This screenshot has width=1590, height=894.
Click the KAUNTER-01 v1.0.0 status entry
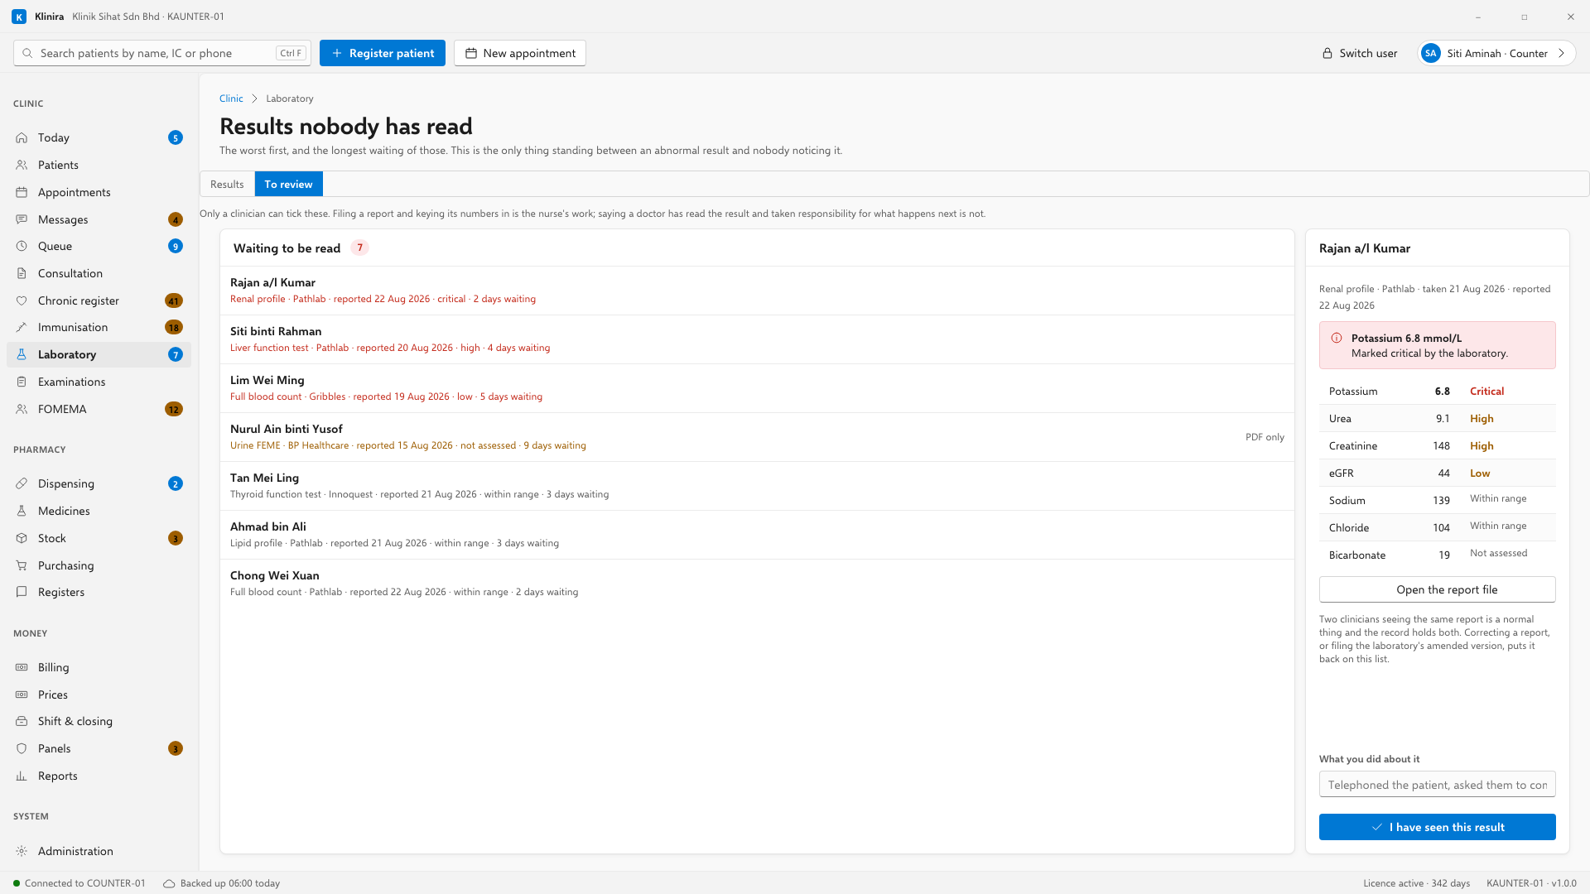tap(1531, 883)
